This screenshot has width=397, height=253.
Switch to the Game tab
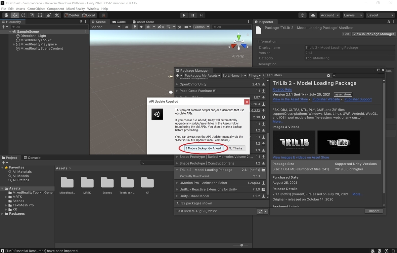coord(119,22)
